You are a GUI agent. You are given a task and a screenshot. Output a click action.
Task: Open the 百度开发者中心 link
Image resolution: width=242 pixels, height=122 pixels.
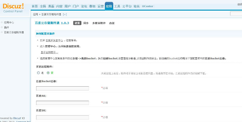coord(54,41)
